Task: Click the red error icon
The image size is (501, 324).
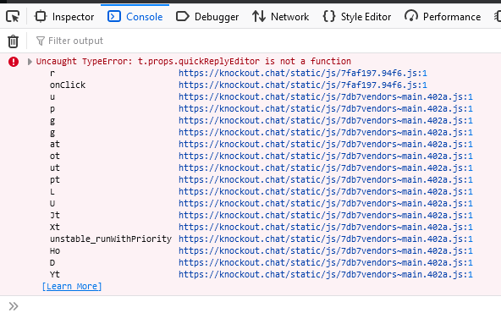Action: click(x=14, y=62)
